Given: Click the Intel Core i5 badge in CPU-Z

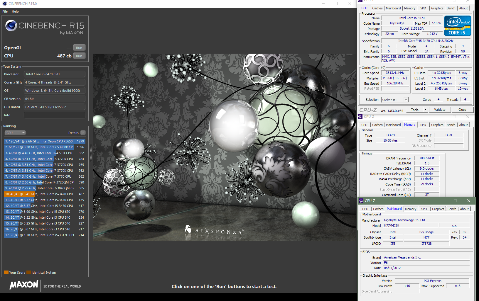Looking at the screenshot, I should coord(457,26).
